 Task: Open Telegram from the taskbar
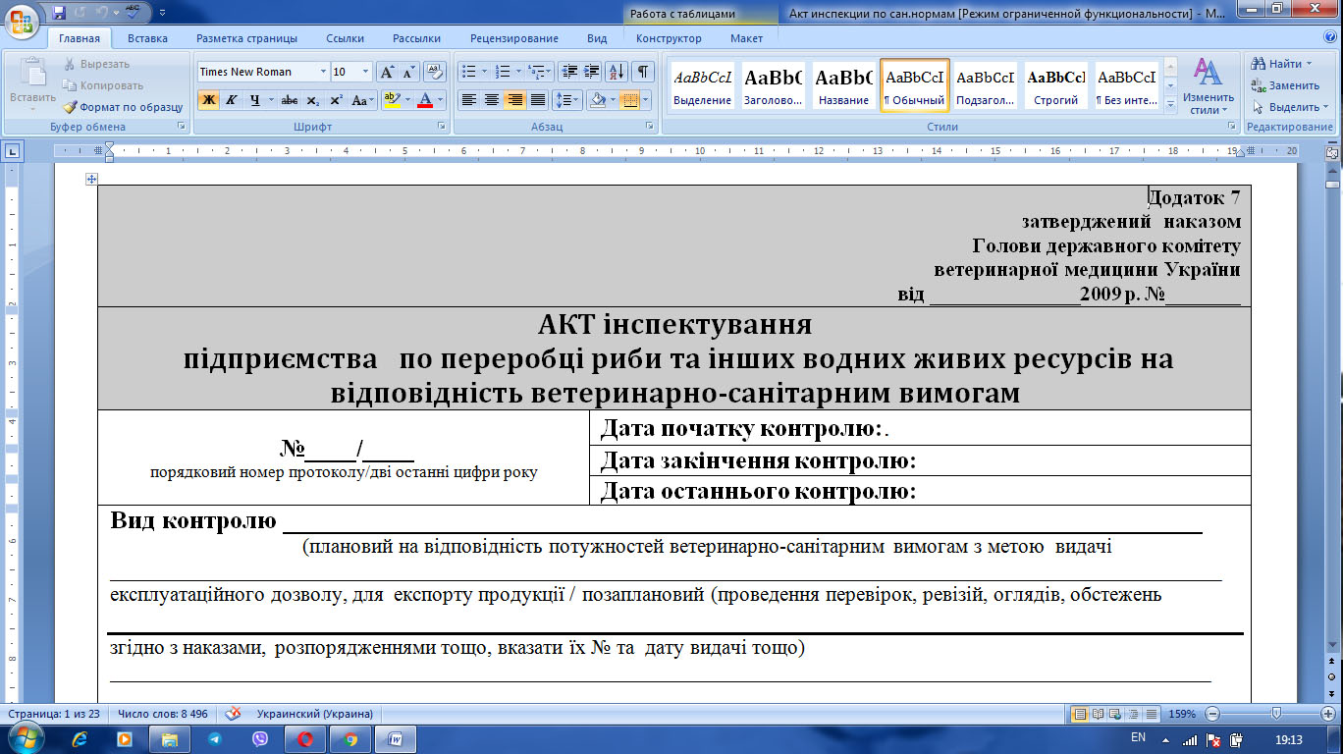(214, 739)
